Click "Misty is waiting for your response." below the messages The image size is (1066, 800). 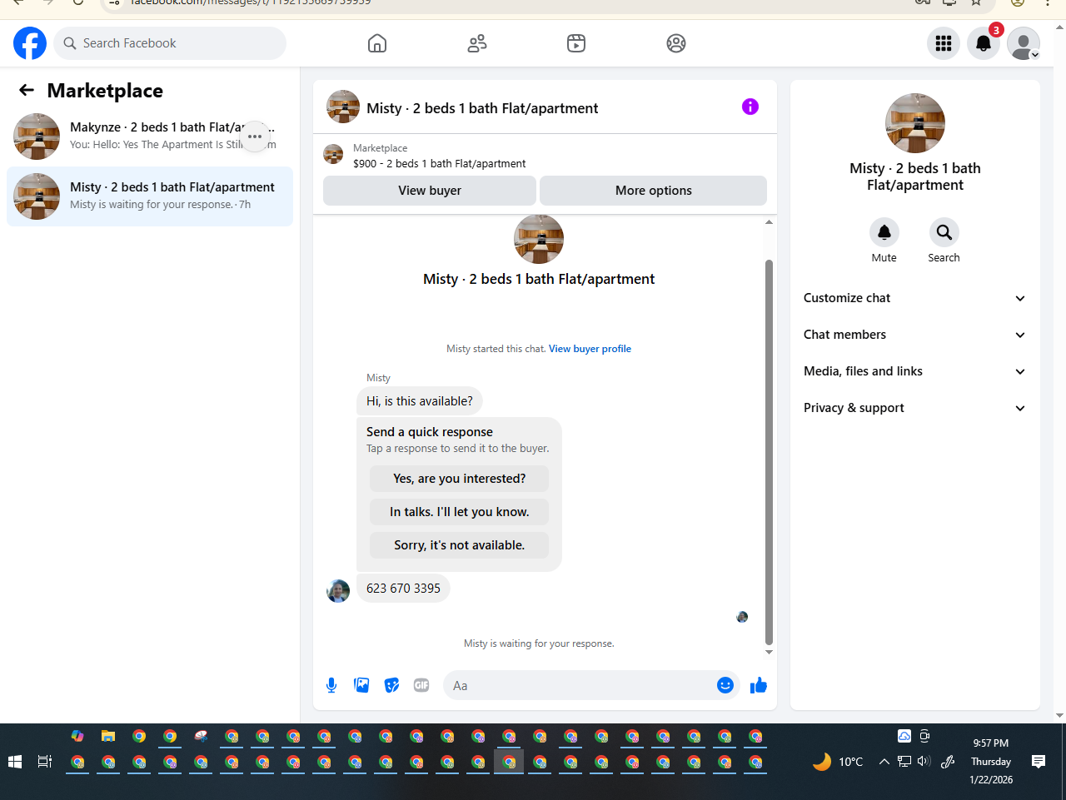[539, 643]
